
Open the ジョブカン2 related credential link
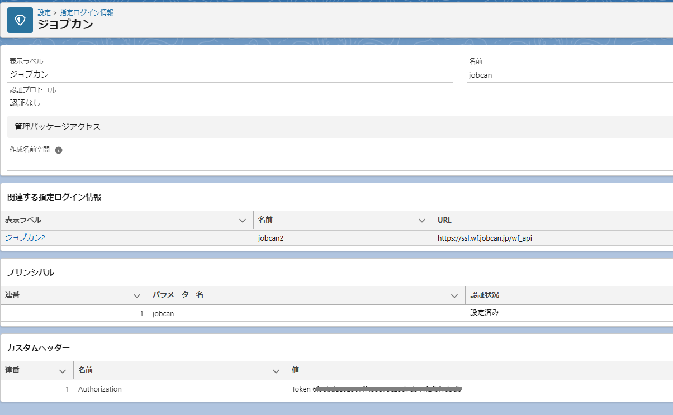25,237
